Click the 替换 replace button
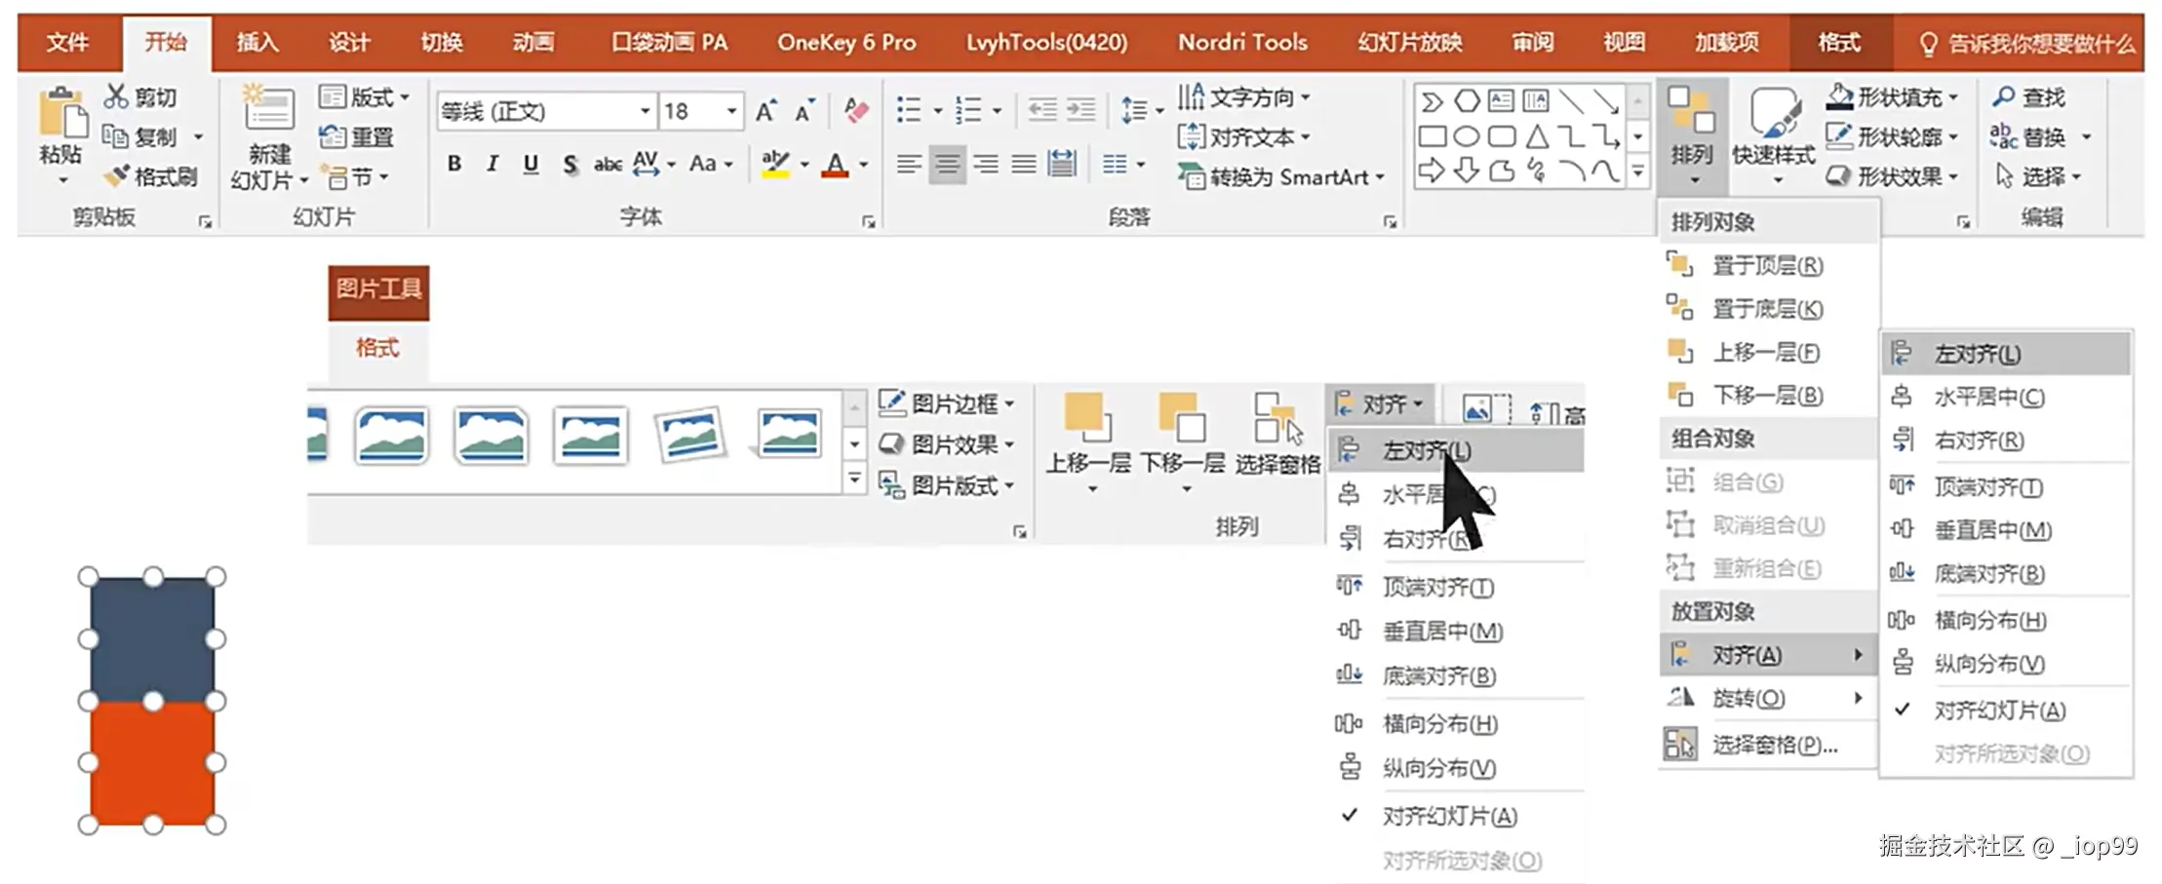This screenshot has height=884, width=2162. pos(2029,136)
